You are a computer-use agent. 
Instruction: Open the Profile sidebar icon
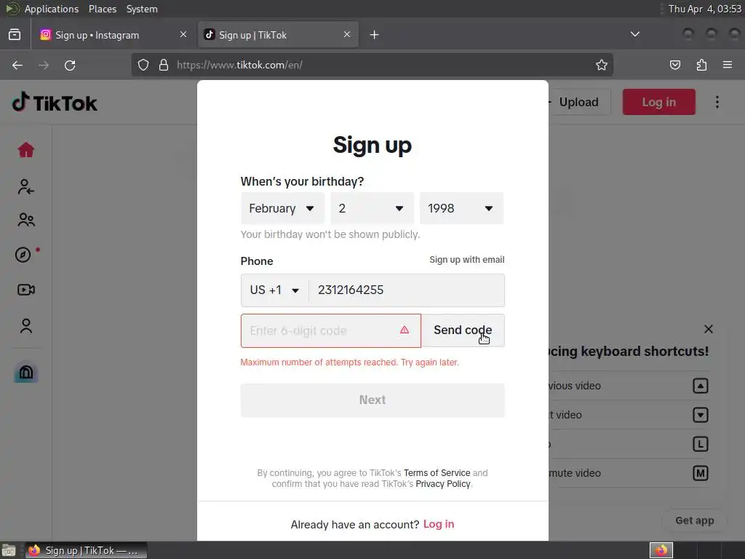(26, 325)
